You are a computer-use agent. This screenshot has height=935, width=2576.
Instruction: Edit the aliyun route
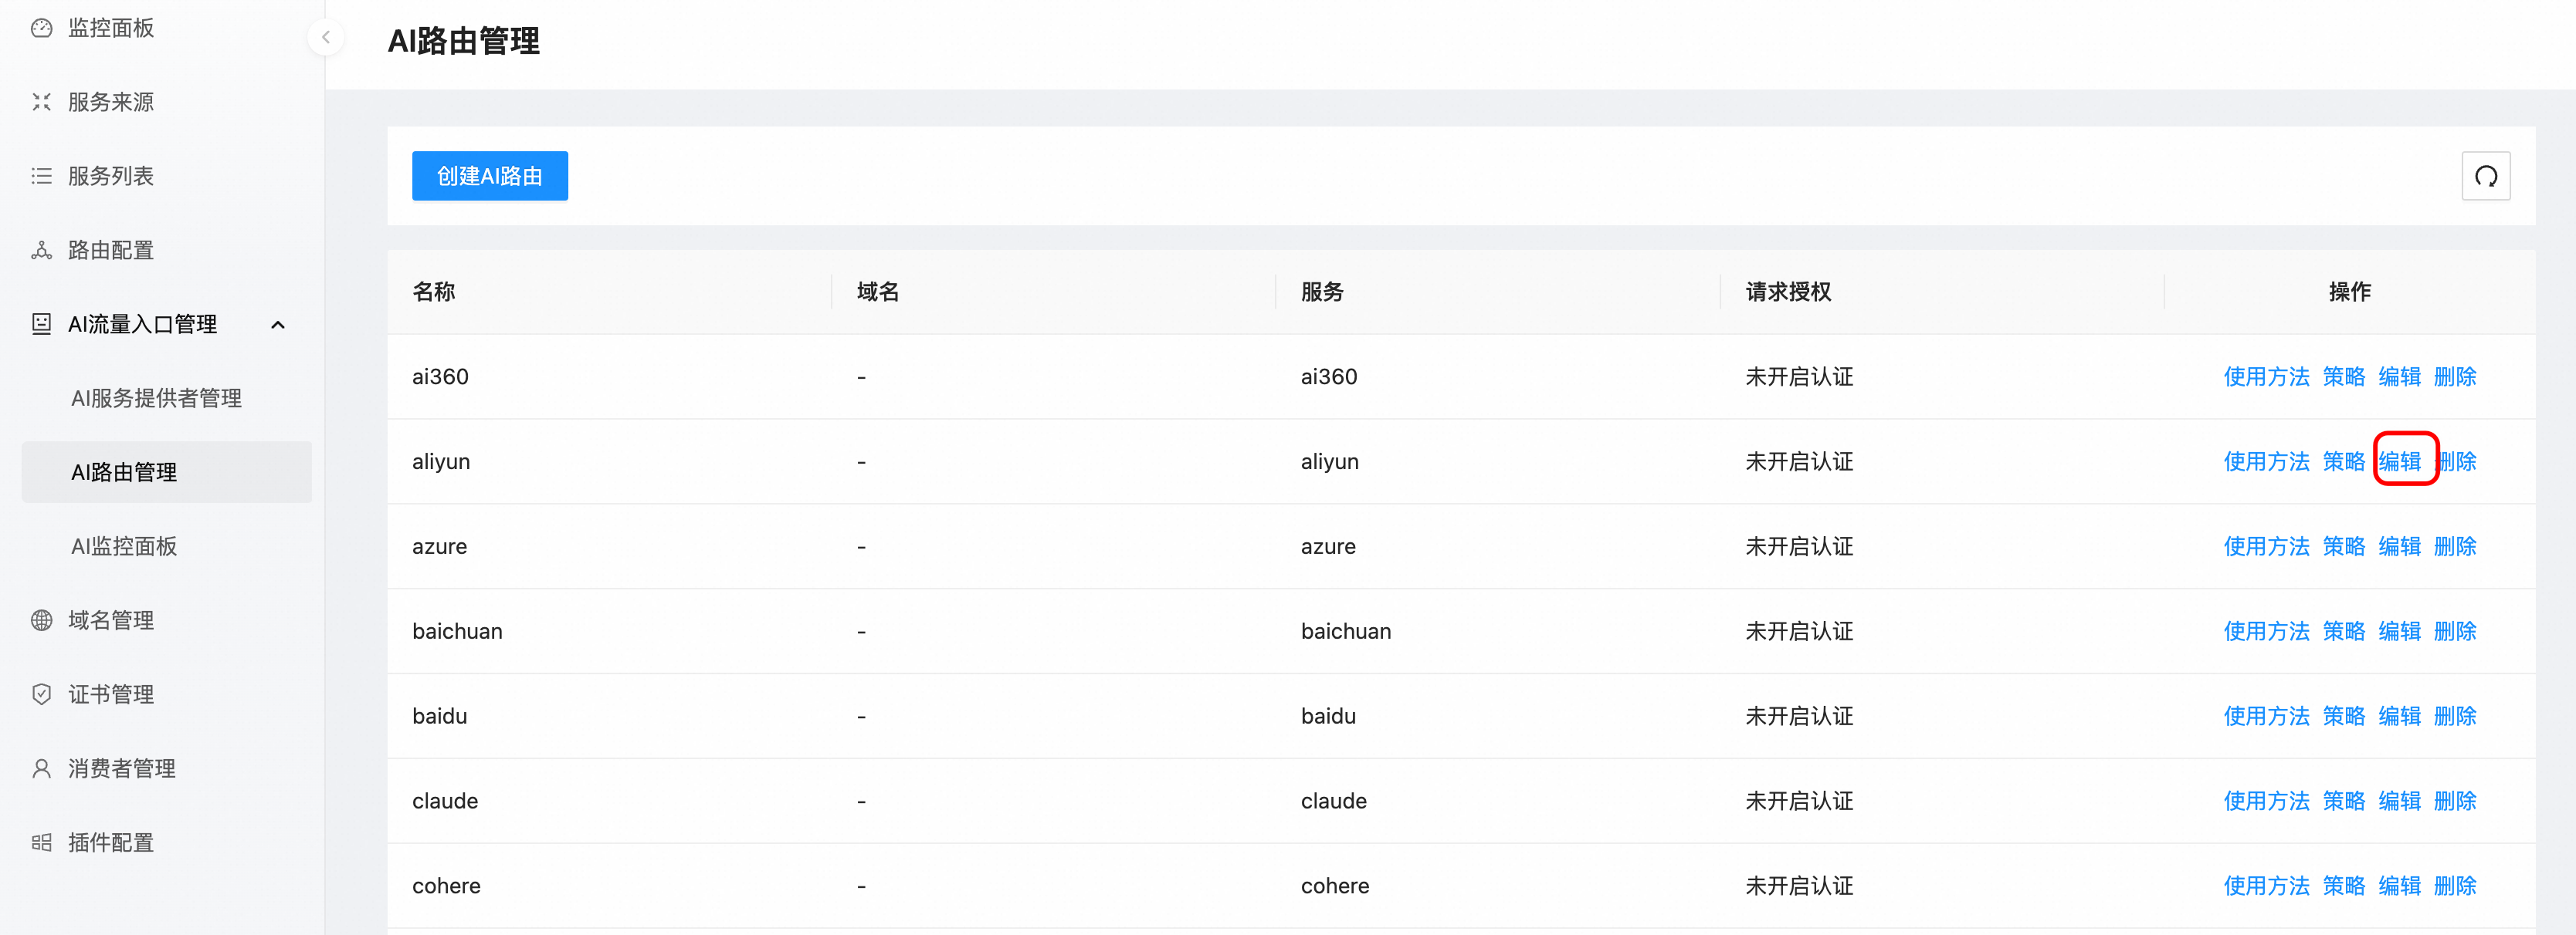point(2399,461)
